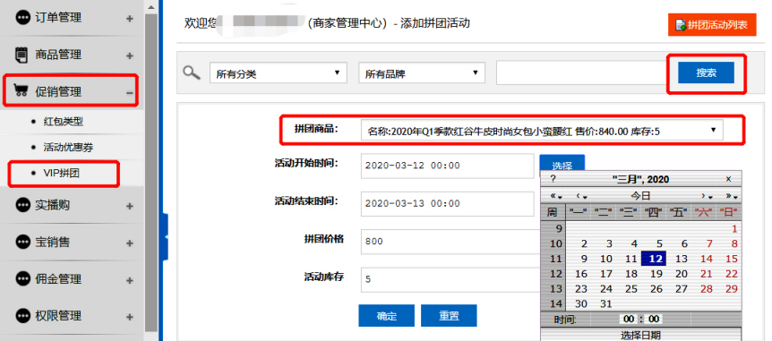The image size is (772, 341).
Task: Select day 19 in the calendar
Action: (x=656, y=274)
